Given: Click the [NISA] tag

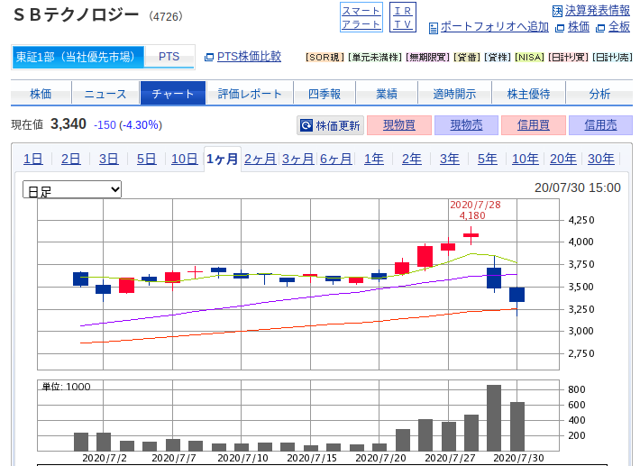Looking at the screenshot, I should coord(529,58).
